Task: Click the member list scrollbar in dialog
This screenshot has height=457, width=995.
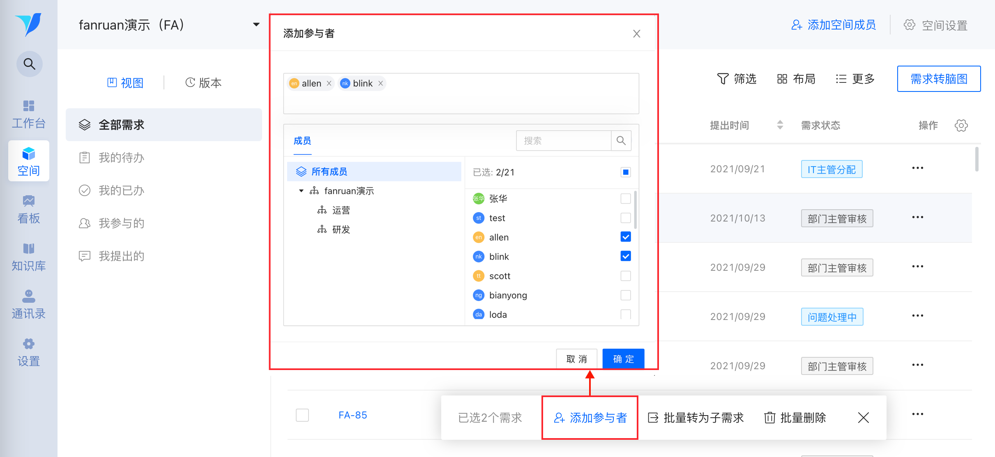Action: pos(636,210)
